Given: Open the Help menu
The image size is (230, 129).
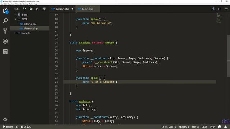Looking at the screenshot, I should (x=36, y=4).
